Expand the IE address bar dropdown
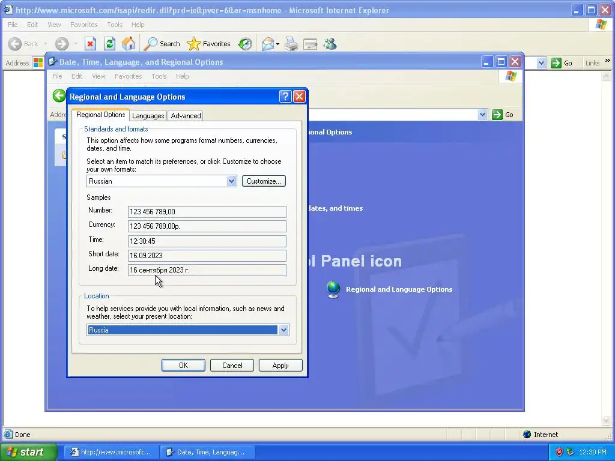 point(541,62)
